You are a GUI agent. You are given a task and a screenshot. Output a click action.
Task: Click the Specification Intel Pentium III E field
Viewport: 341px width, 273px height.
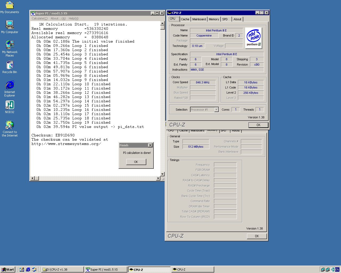[x=227, y=54]
